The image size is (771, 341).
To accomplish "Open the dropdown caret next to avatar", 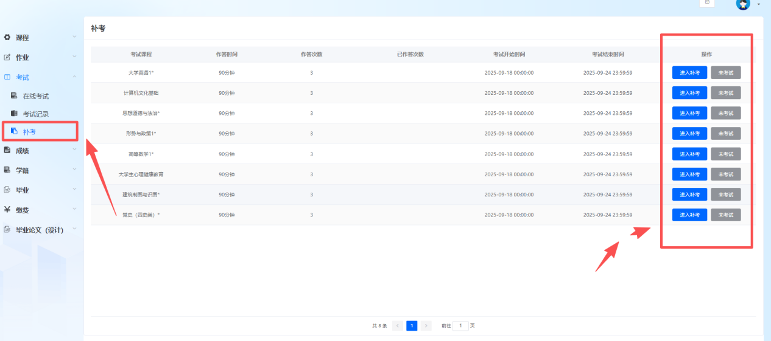I will click(x=758, y=4).
